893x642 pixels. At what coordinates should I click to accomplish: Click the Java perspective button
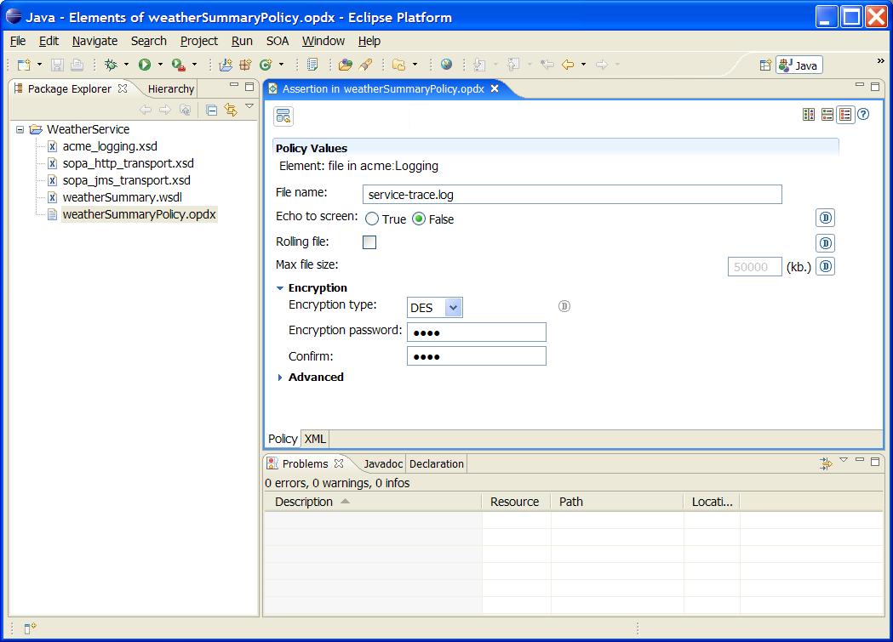coord(799,65)
